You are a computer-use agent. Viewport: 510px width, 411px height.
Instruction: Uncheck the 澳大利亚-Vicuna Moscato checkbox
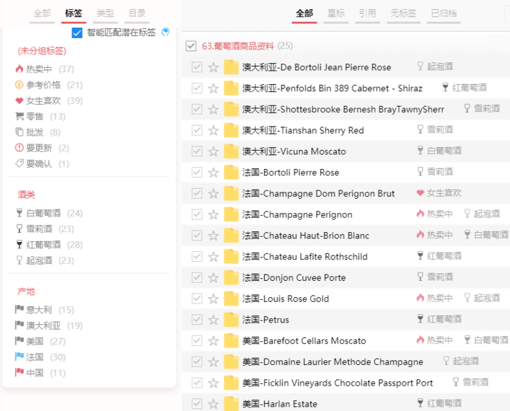coord(197,151)
